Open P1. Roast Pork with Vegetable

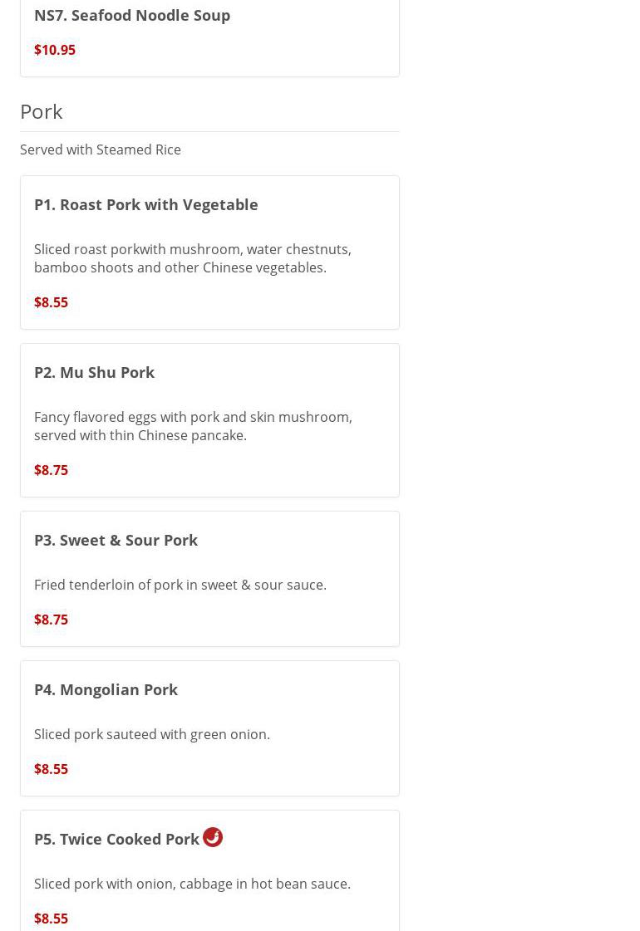pos(146,204)
